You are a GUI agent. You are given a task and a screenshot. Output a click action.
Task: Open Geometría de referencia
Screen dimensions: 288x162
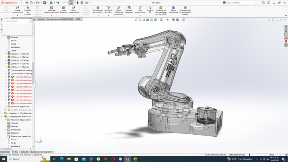pos(108,10)
